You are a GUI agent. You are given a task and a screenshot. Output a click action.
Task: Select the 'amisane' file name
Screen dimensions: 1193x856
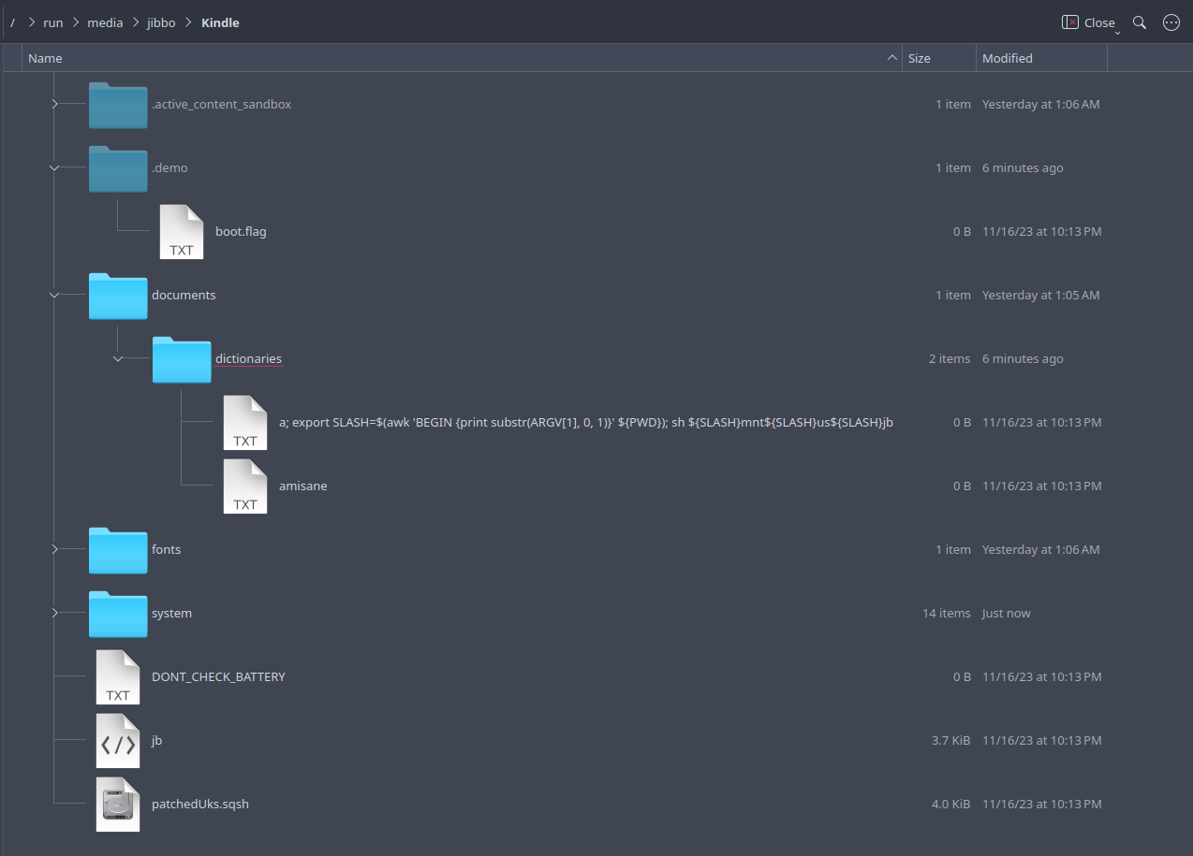[303, 486]
